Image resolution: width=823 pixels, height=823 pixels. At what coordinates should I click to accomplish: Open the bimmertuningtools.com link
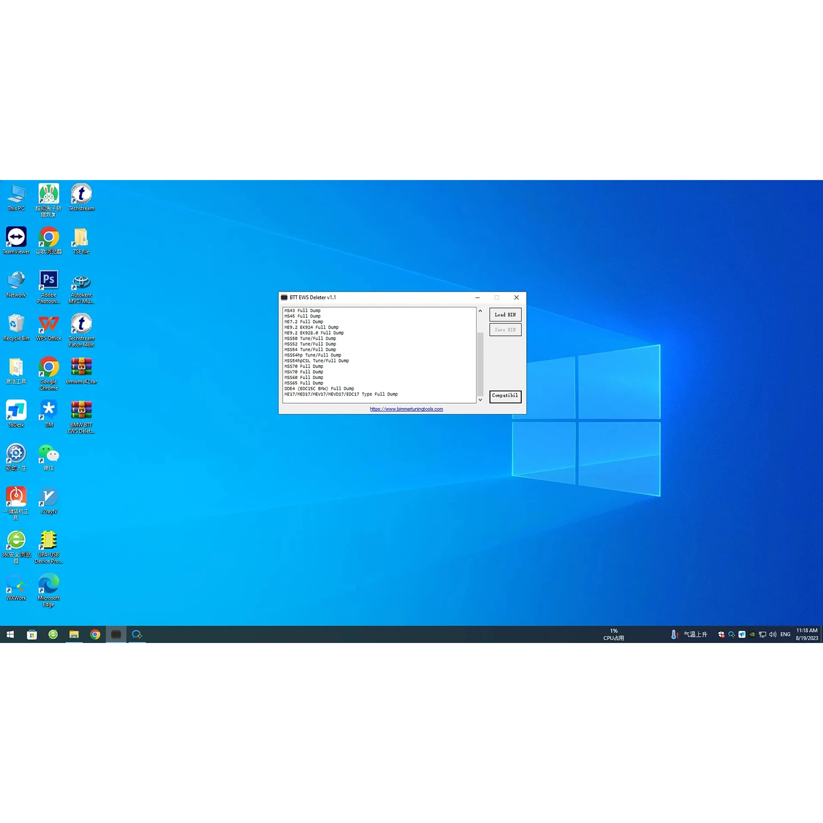407,409
